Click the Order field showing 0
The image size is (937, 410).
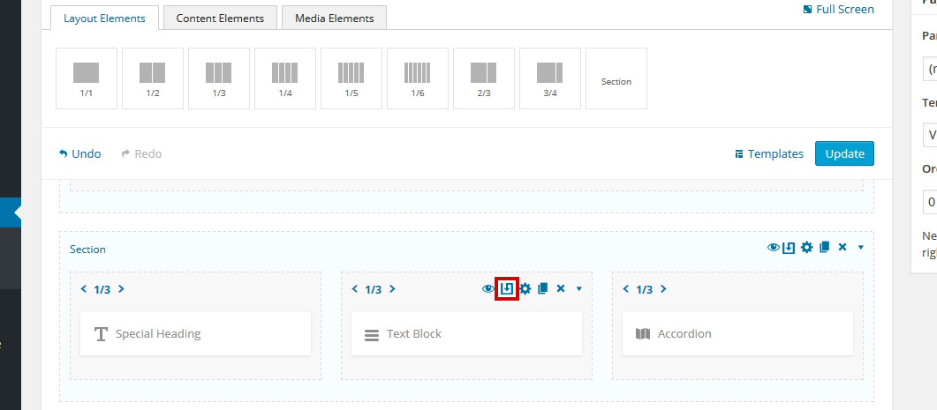coord(930,202)
